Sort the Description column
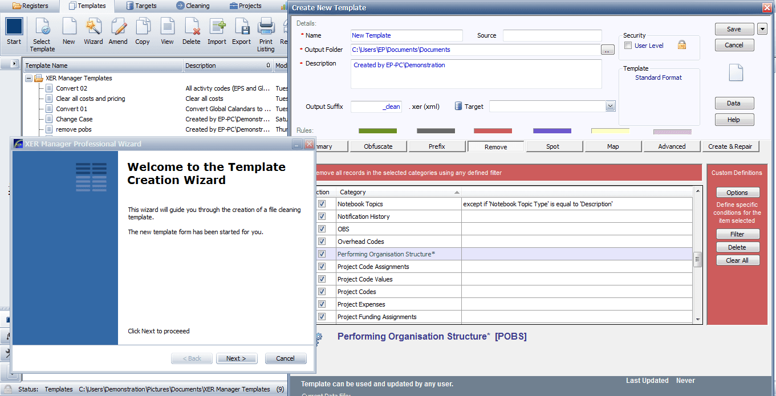The width and height of the screenshot is (776, 396). (x=228, y=66)
